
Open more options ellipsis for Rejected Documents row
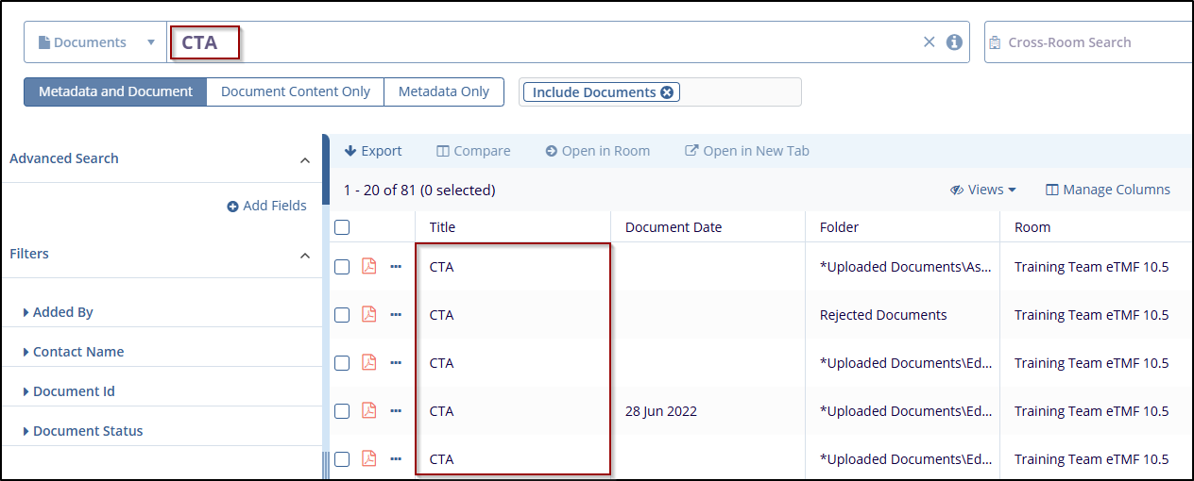396,315
